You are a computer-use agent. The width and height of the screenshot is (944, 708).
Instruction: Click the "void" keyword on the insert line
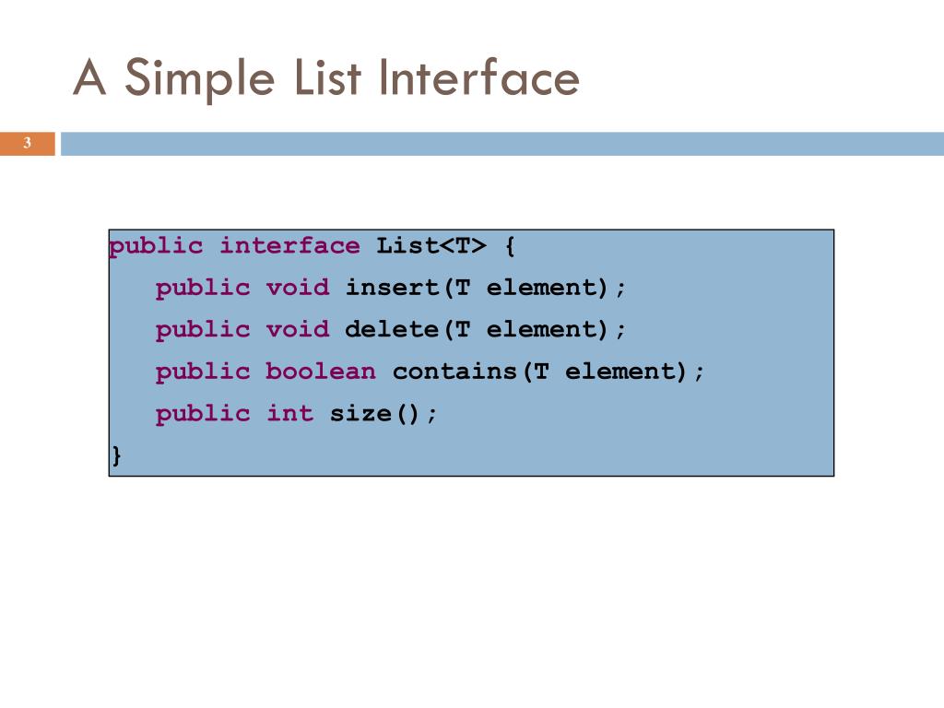coord(297,288)
